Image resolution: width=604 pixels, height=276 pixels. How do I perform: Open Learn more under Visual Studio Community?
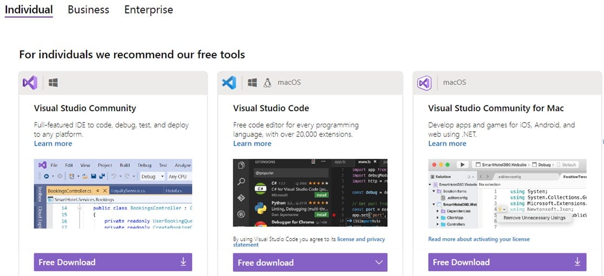[53, 144]
